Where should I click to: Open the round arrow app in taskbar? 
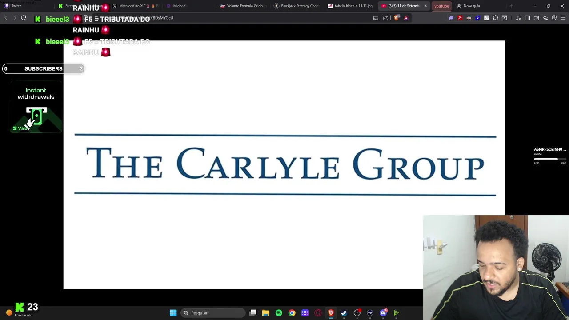pyautogui.click(x=370, y=313)
